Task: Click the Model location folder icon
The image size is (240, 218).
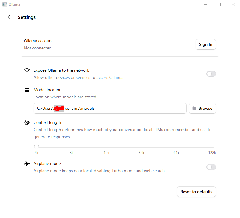Action: 27,90
